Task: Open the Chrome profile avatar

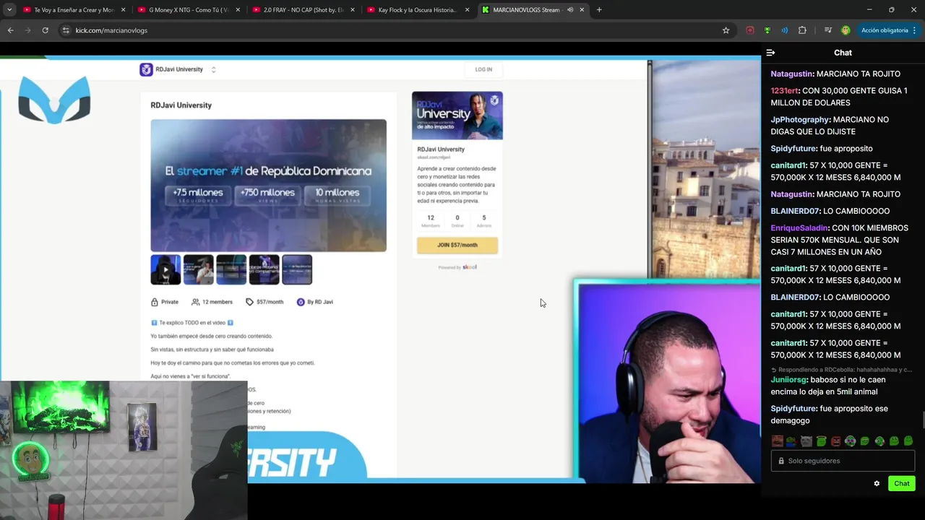Action: 846,30
